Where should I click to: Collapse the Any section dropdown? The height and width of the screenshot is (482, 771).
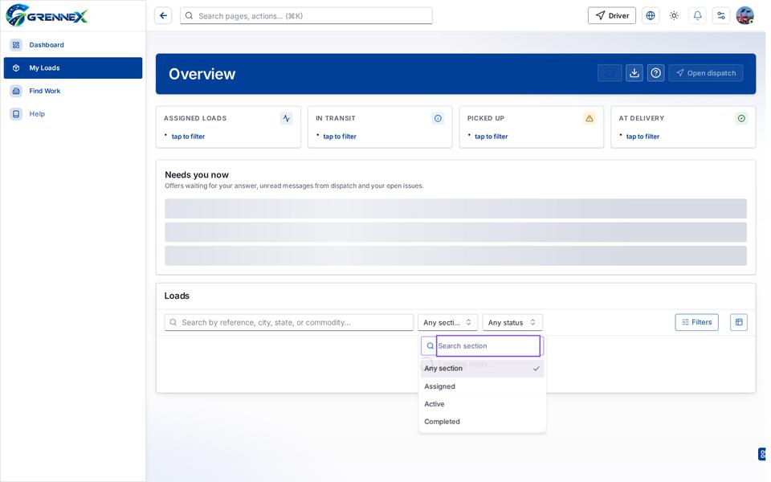pos(447,323)
